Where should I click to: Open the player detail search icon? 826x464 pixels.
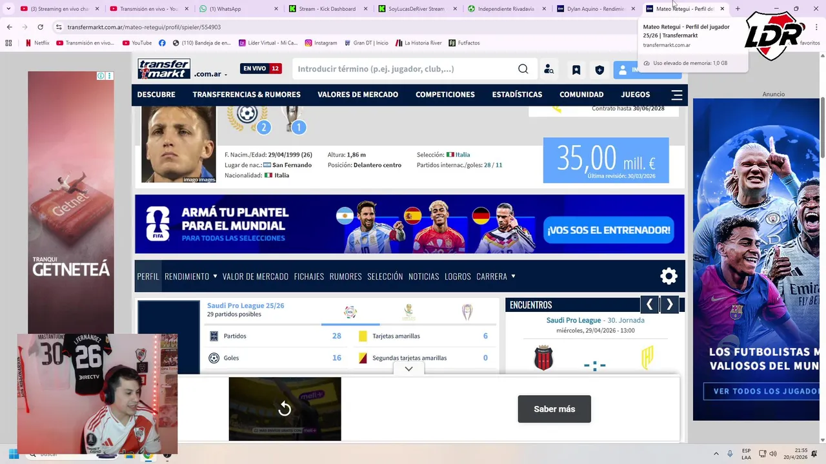coord(549,70)
